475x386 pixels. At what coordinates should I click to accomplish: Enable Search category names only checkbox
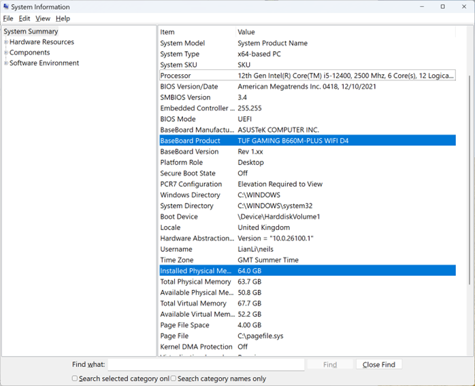click(174, 378)
